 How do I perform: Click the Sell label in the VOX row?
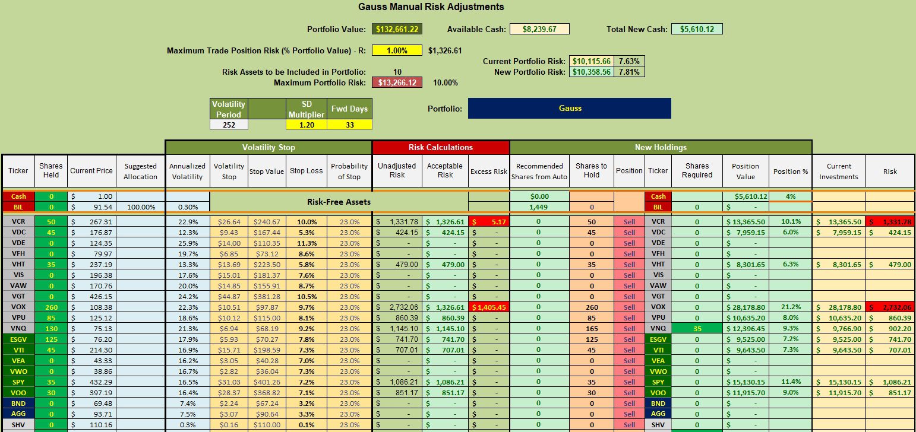coord(629,307)
